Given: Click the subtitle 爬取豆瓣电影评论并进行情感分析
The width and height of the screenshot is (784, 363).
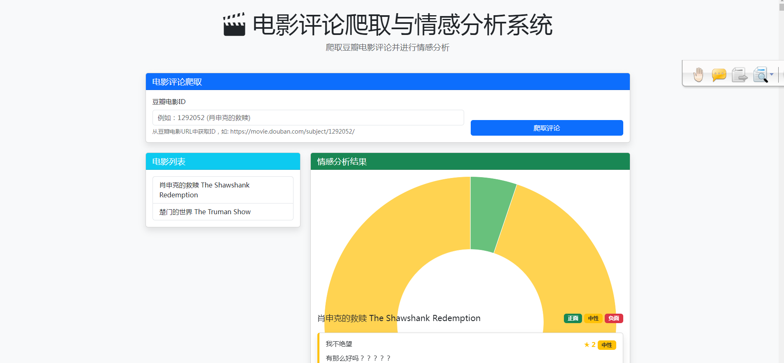Looking at the screenshot, I should (x=387, y=47).
